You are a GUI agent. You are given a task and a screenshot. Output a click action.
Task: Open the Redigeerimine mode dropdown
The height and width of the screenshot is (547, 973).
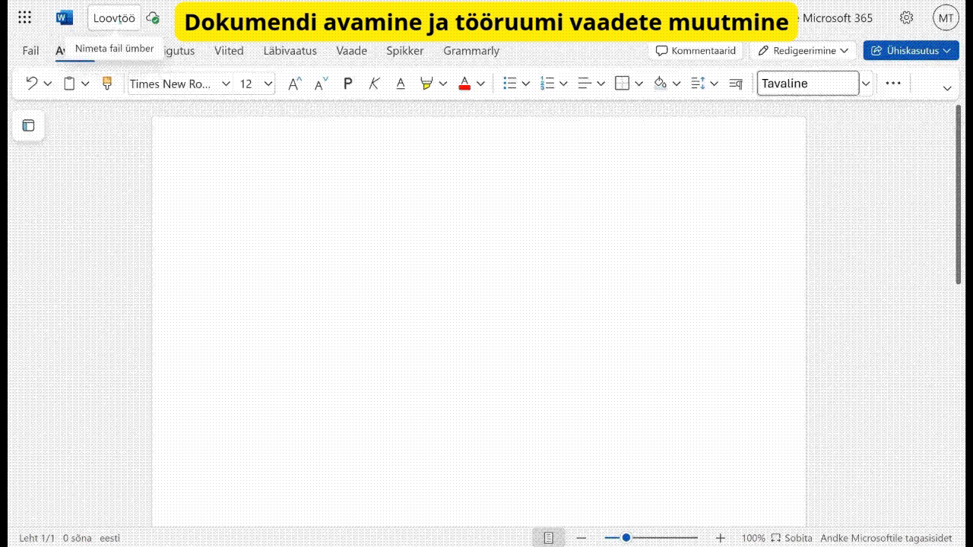[803, 51]
